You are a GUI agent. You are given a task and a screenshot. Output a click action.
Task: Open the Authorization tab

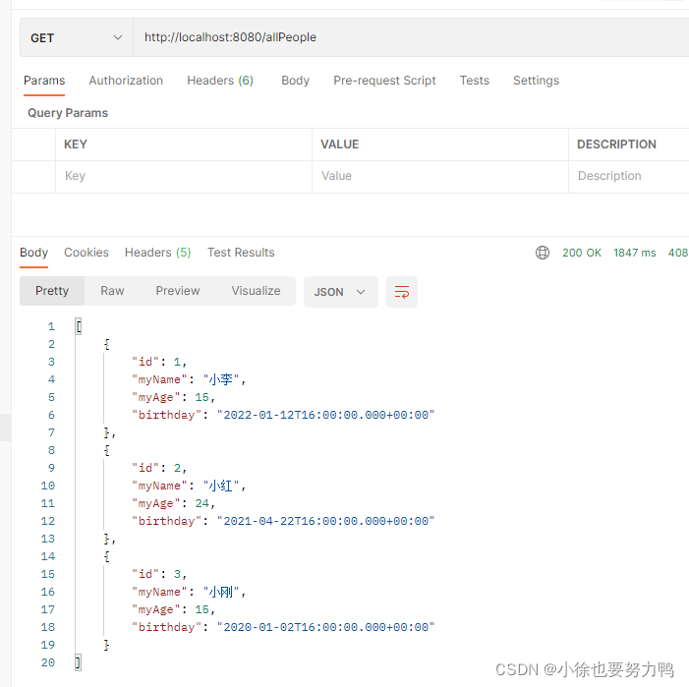point(126,81)
